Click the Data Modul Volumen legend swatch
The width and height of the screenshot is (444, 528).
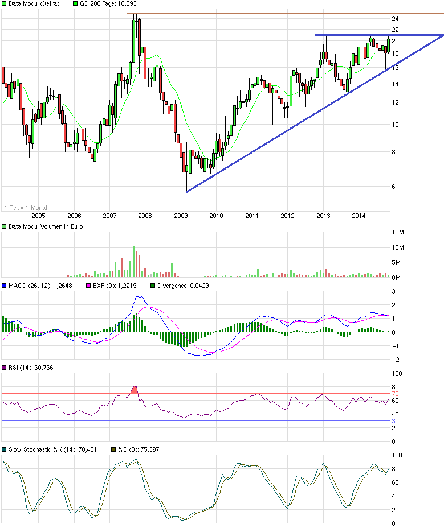coord(5,227)
